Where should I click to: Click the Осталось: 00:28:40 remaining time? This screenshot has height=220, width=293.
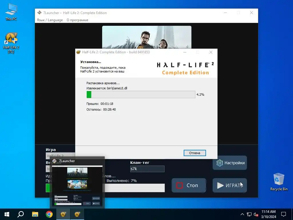point(101,109)
